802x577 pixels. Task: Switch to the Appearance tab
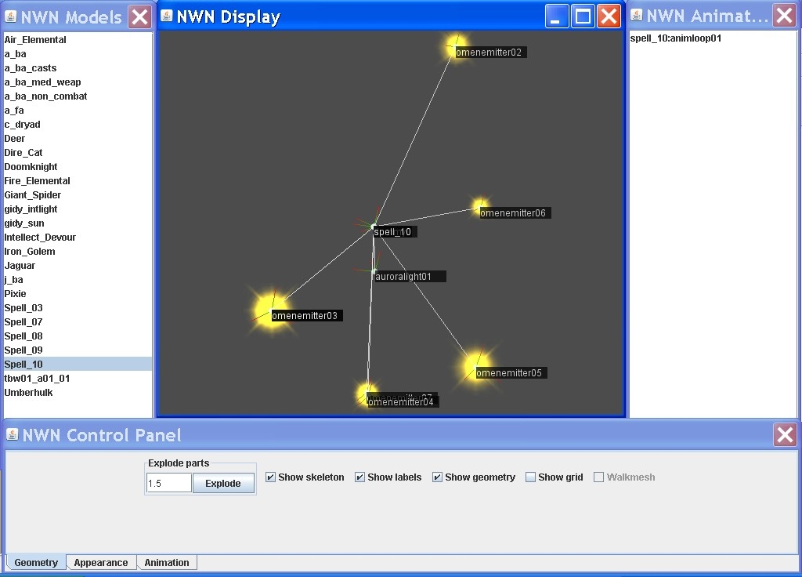coord(101,563)
